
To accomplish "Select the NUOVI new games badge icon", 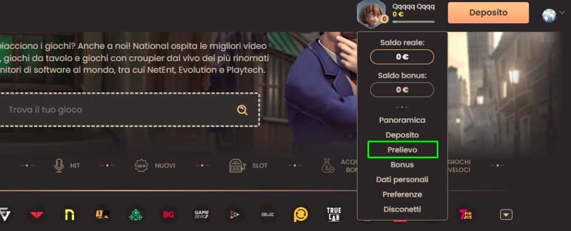I will click(142, 165).
